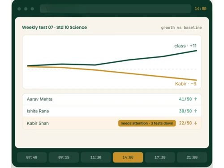Click the first window dot in title bar
Image resolution: width=224 pixels, height=168 pixels.
coord(19,9)
